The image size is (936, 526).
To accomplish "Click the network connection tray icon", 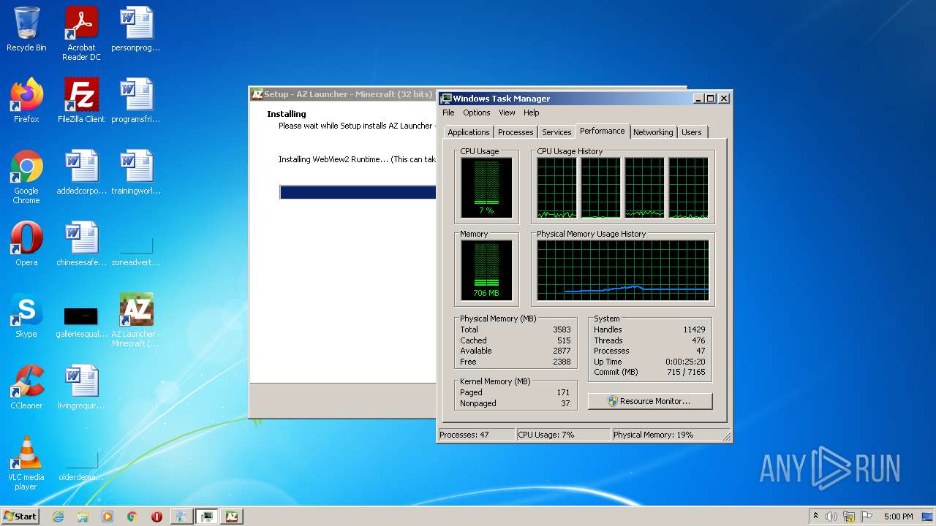I will [849, 517].
